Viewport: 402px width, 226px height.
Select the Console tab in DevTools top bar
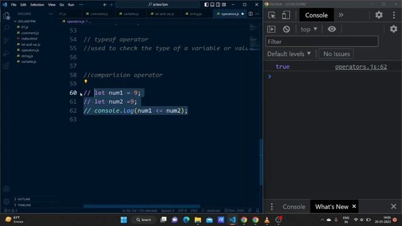[x=317, y=15]
